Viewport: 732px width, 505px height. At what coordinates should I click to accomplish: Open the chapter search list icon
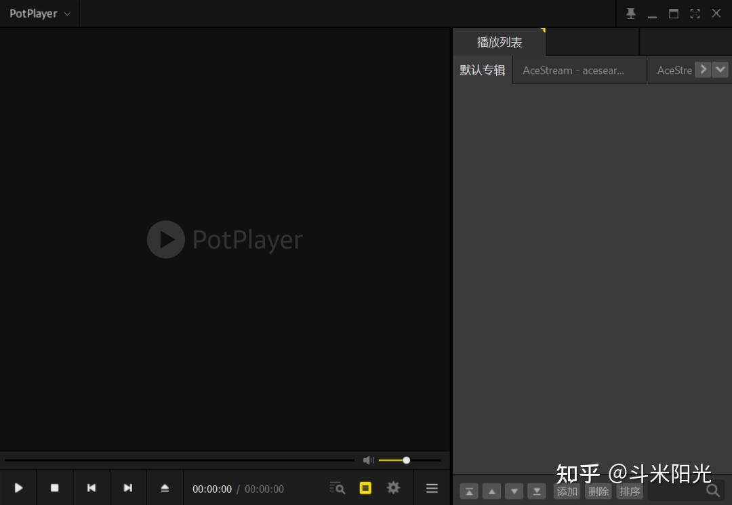[337, 488]
